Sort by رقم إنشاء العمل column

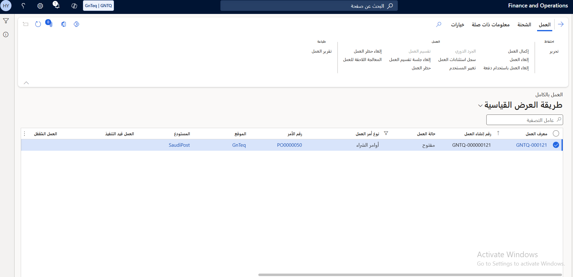click(478, 134)
